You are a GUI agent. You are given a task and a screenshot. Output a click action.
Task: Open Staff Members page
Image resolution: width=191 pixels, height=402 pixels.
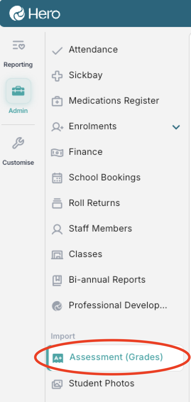pos(115,229)
